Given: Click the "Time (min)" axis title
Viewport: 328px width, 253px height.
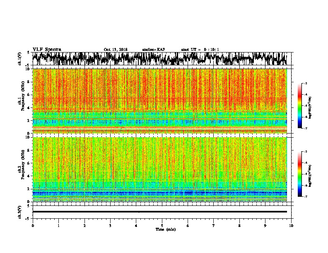Looking at the screenshot, I should [x=166, y=229].
